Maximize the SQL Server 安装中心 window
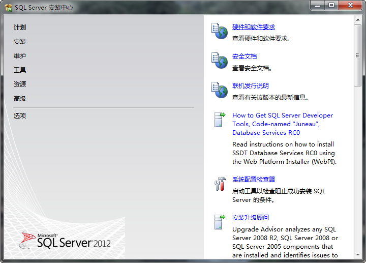Viewport: 366px width, 263px height. click(331, 6)
